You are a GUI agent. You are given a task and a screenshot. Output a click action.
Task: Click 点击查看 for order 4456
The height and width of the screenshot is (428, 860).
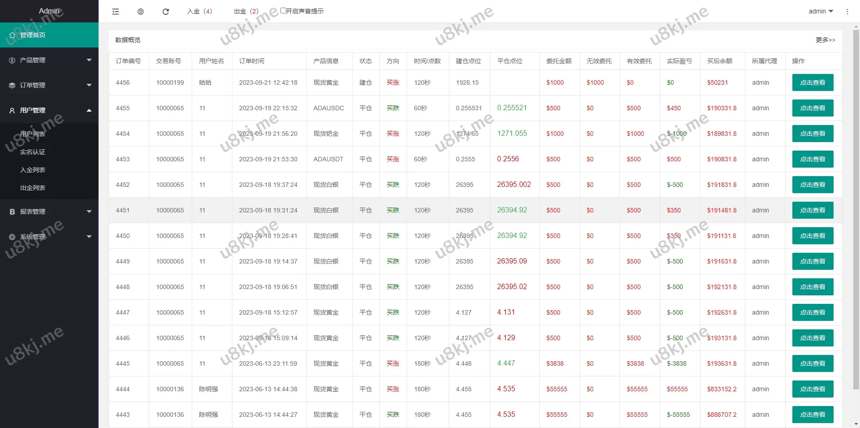[x=813, y=82]
